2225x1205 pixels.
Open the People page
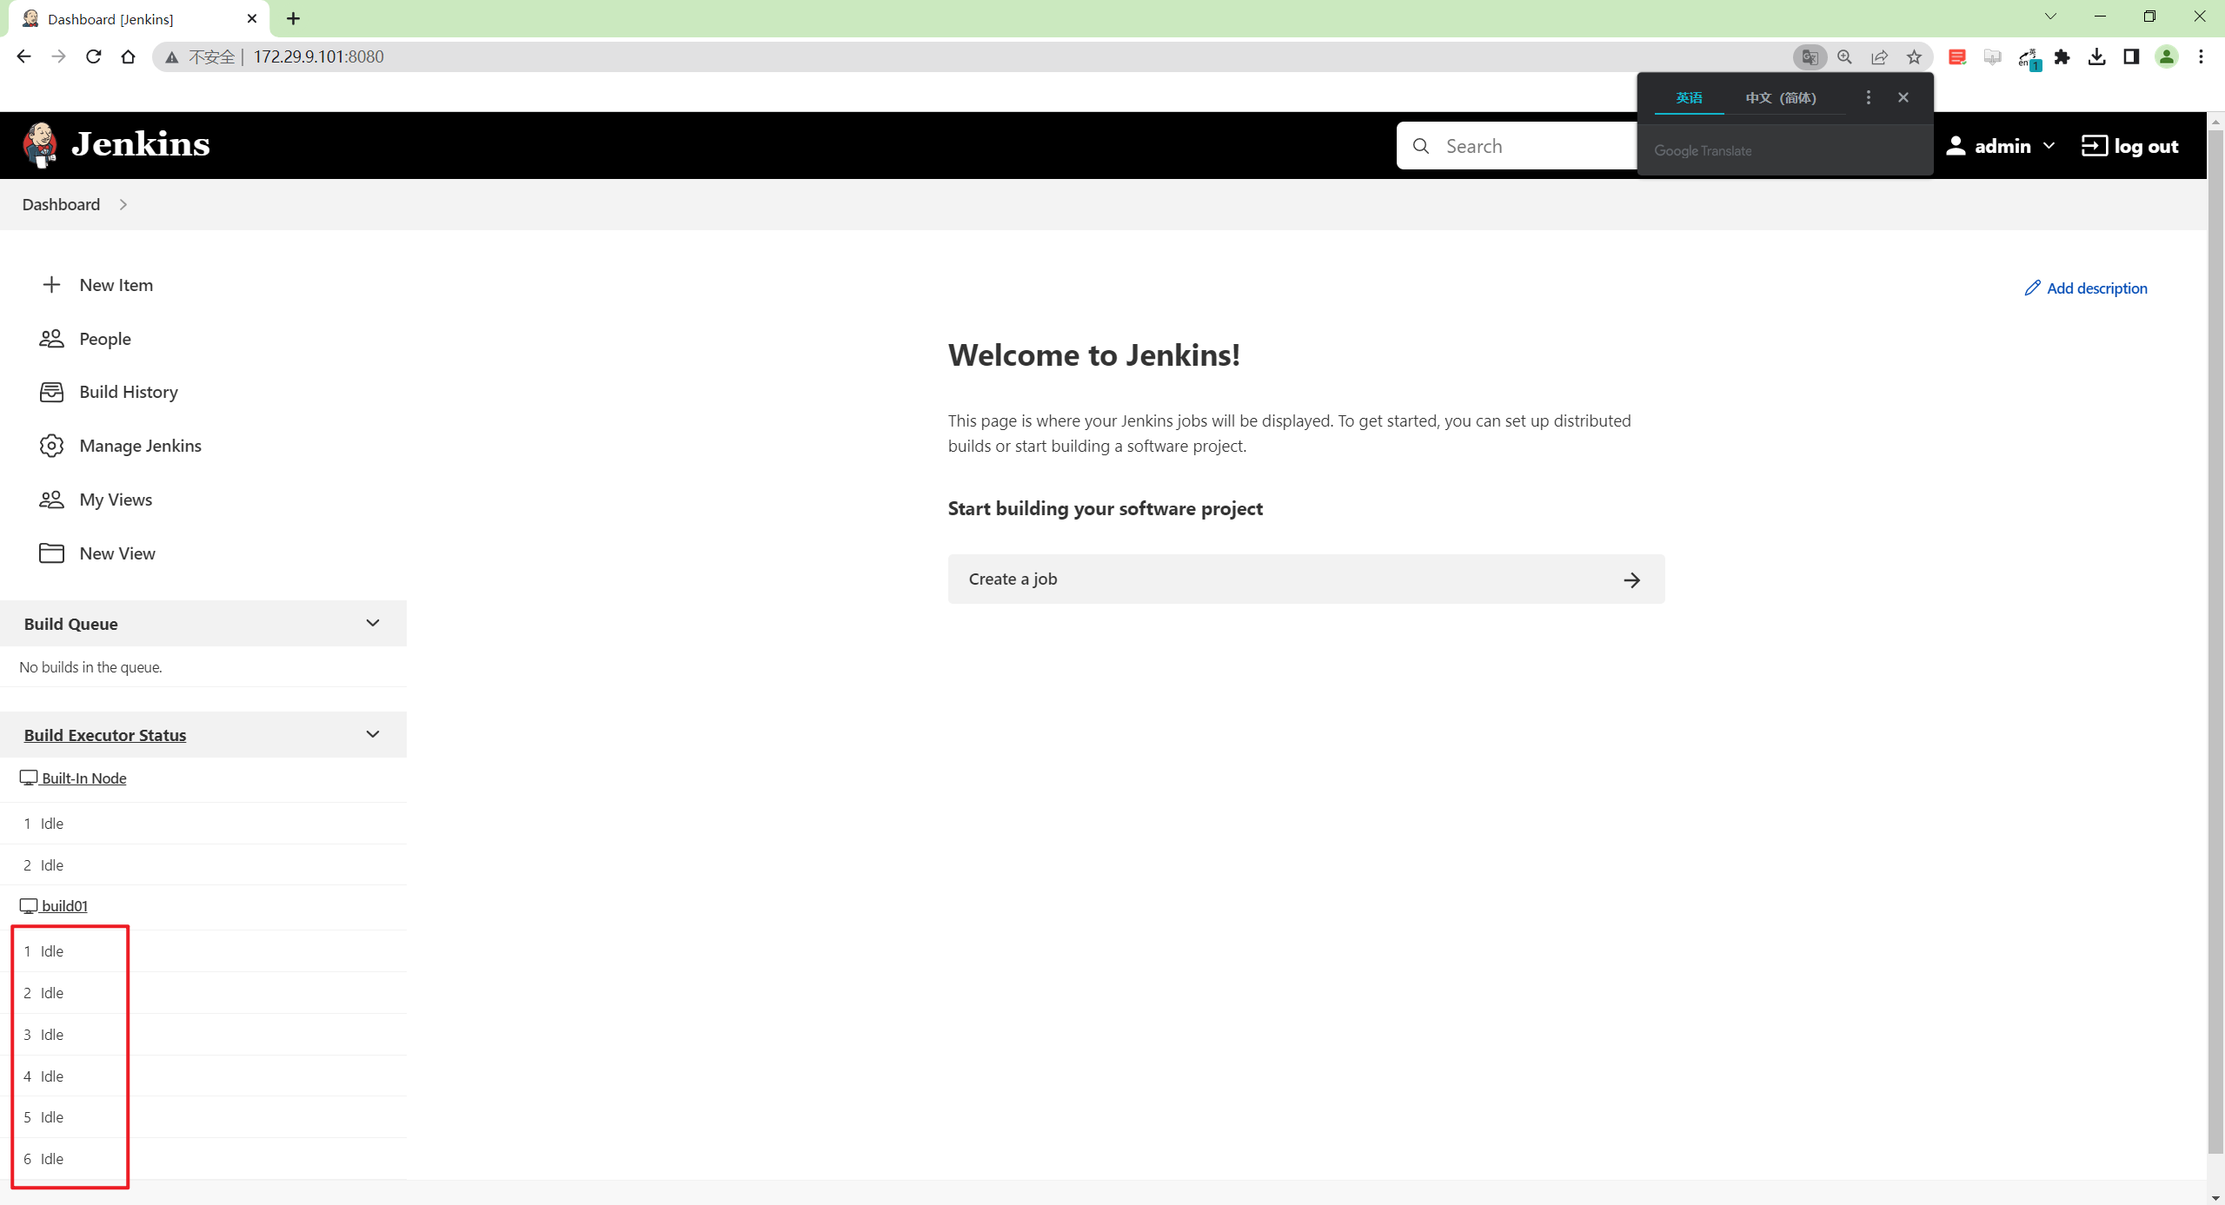point(105,339)
